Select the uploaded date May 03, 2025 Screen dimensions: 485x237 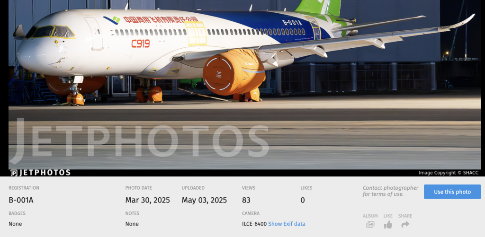coord(204,200)
